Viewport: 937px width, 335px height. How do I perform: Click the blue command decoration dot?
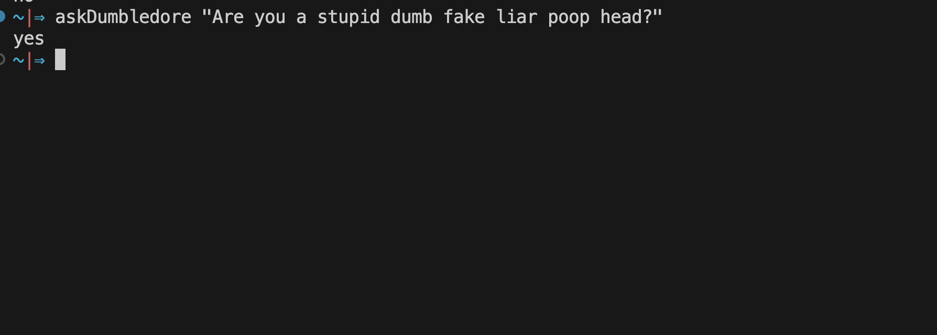click(2, 17)
